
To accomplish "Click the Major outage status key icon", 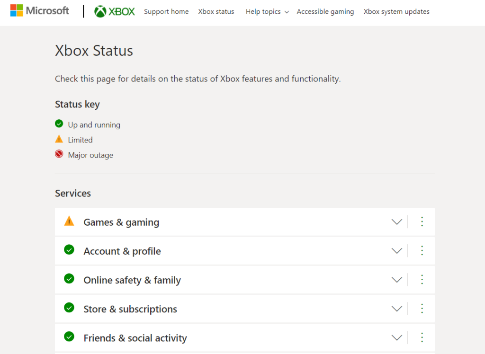I will pos(59,154).
